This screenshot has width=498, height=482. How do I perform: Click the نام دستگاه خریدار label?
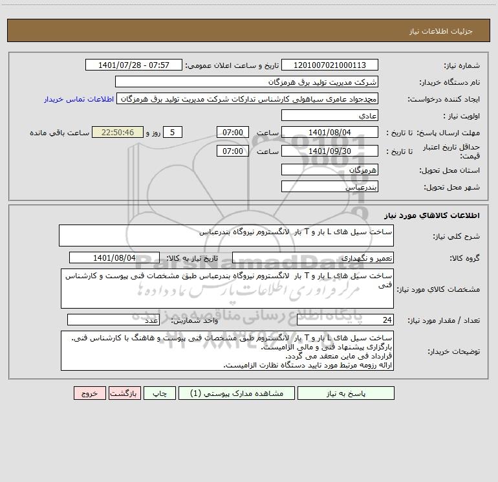tap(449, 82)
